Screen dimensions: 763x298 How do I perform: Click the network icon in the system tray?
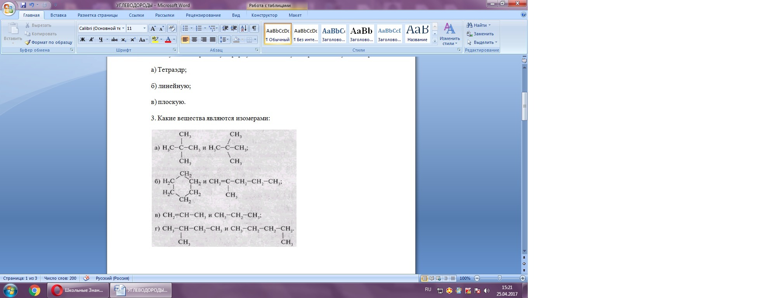440,291
